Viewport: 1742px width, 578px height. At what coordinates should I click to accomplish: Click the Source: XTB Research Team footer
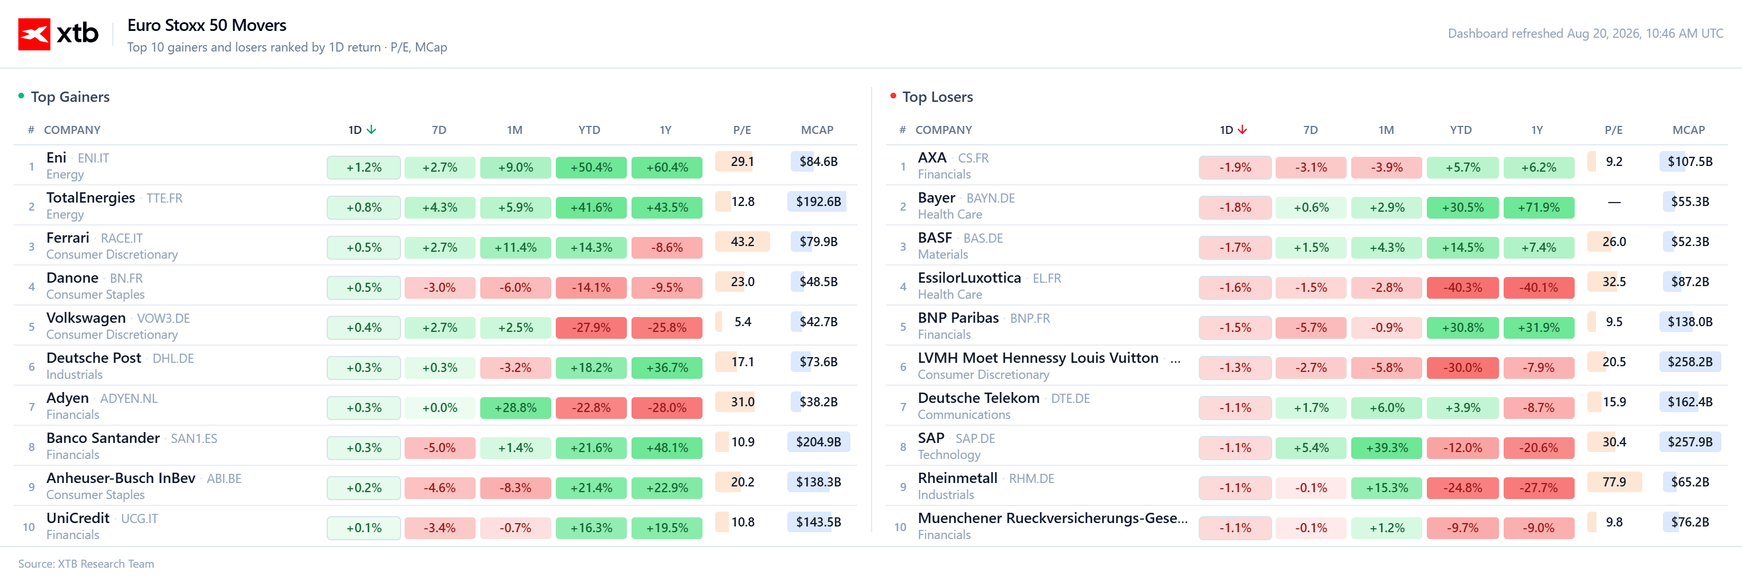coord(86,564)
